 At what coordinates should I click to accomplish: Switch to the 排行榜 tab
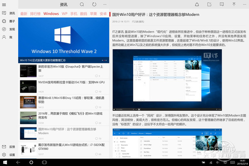[x=35, y=14]
